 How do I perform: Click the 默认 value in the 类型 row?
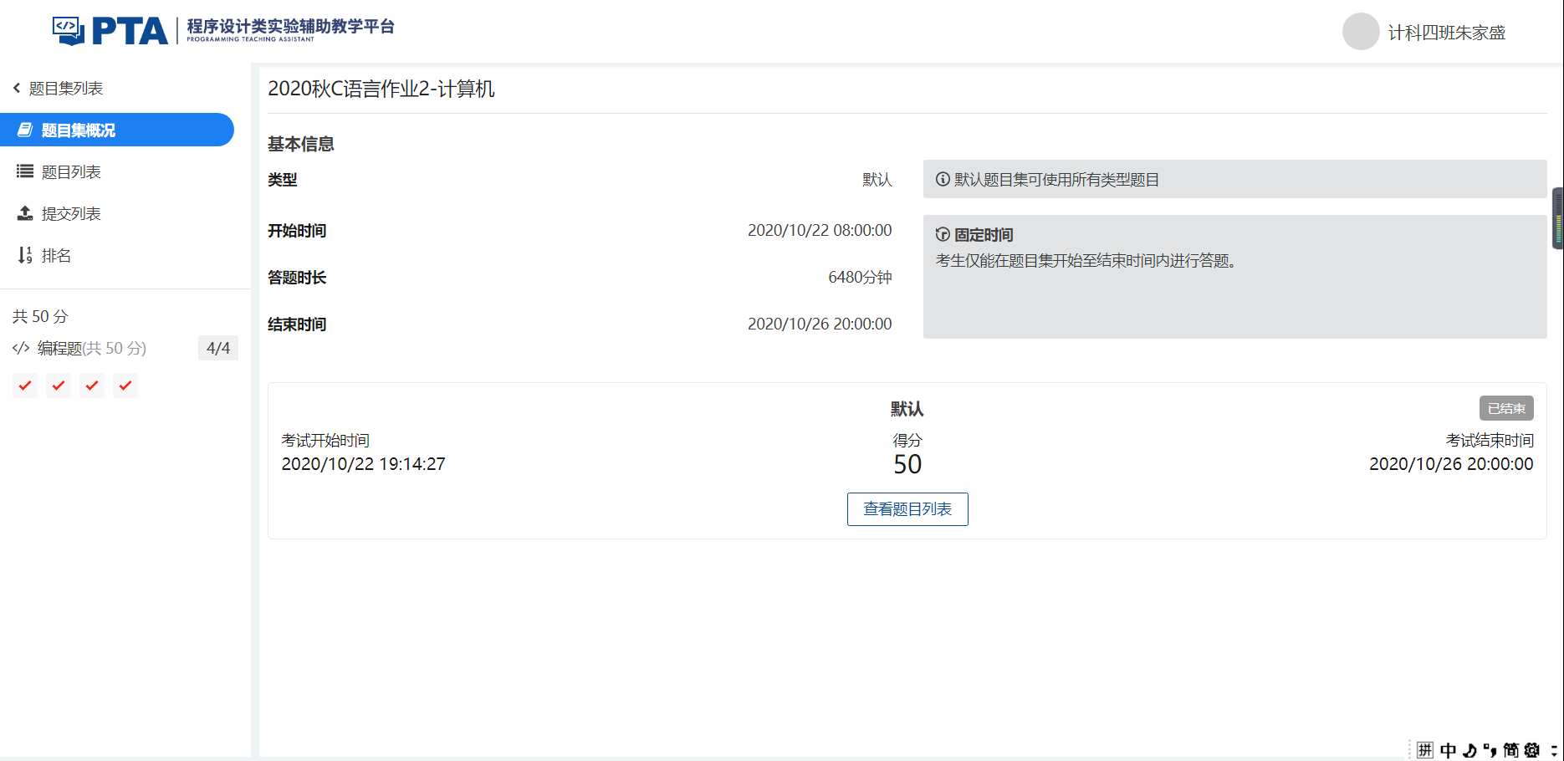point(877,180)
